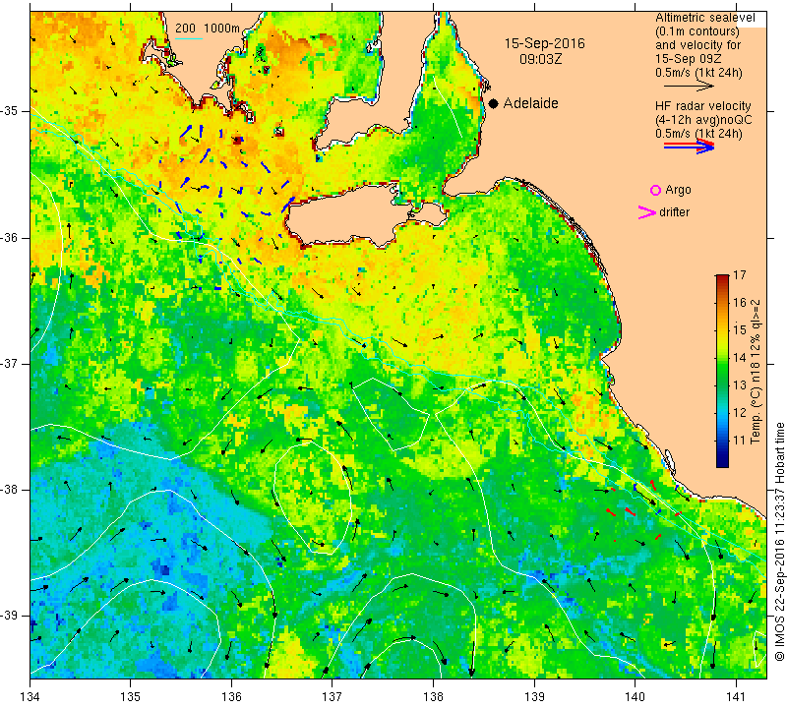Click the 'Altimetric sealevel' legend heading
Image resolution: width=787 pixels, height=708 pixels.
click(x=704, y=18)
